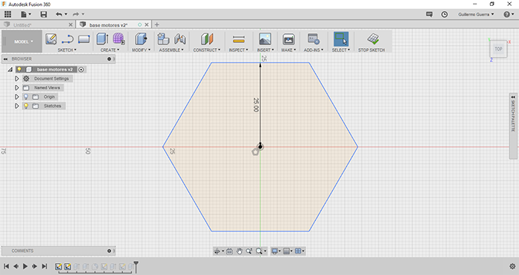Open the File menu icon
The height and width of the screenshot is (275, 519).
click(x=25, y=14)
